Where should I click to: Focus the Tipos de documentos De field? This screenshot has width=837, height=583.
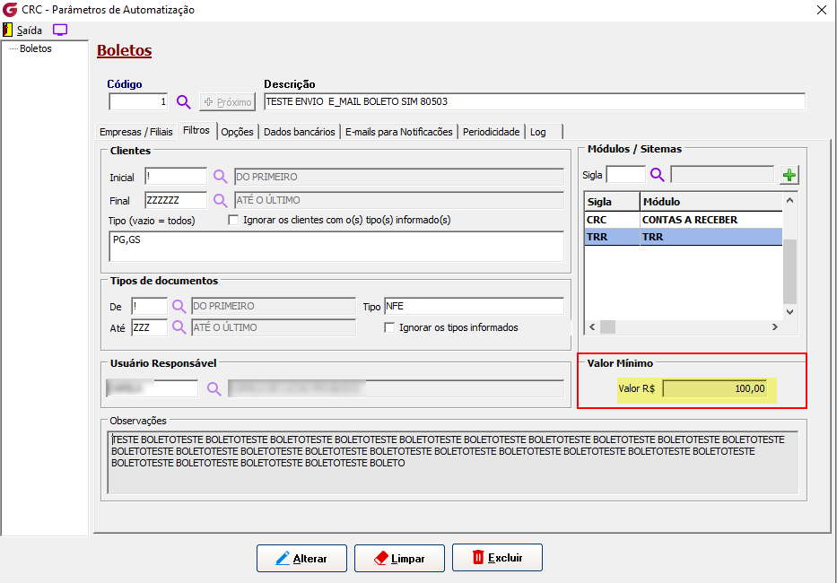pyautogui.click(x=150, y=307)
